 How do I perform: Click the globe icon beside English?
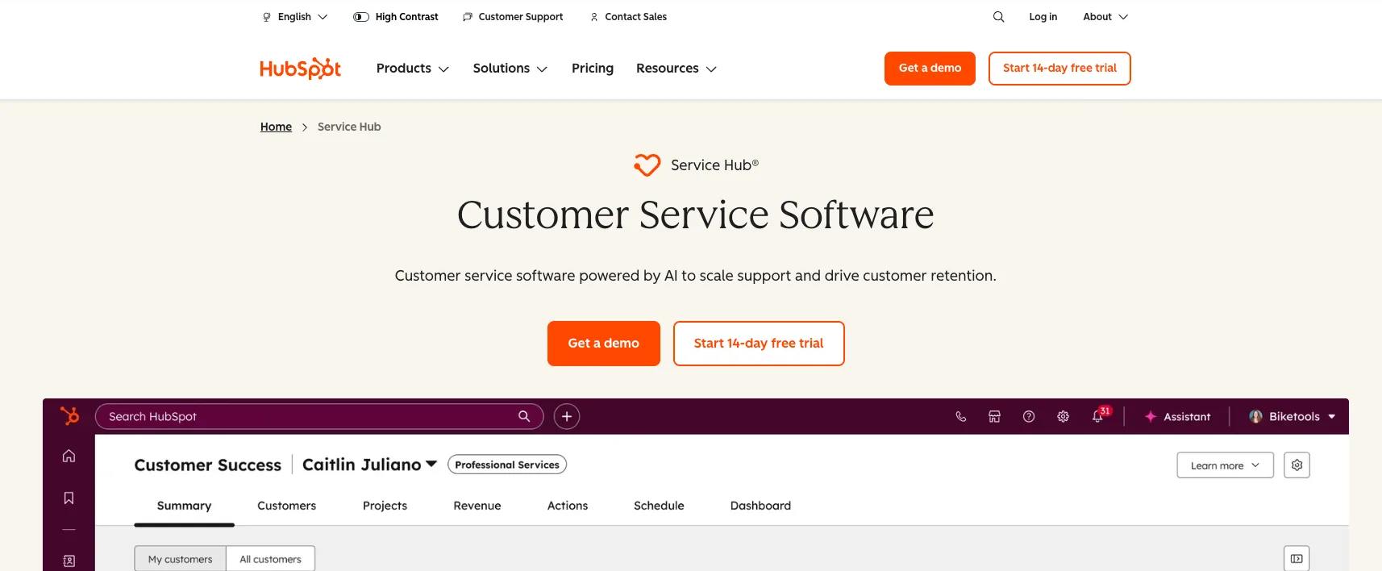(267, 17)
